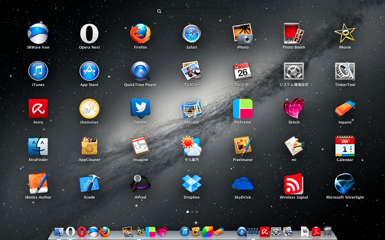Click the iMovie star in the Dock
Image resolution: width=385 pixels, height=240 pixels.
click(139, 232)
